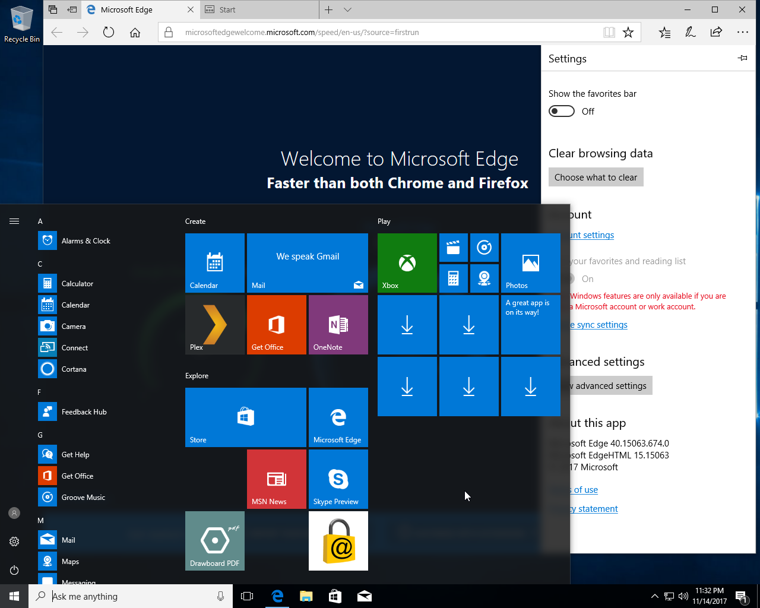
Task: Open the Plex tile
Action: click(x=215, y=325)
